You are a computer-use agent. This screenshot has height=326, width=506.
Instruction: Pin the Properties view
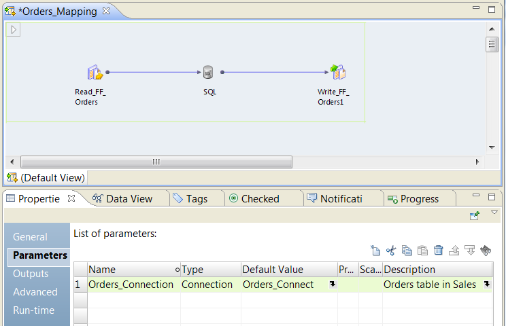pos(475,215)
